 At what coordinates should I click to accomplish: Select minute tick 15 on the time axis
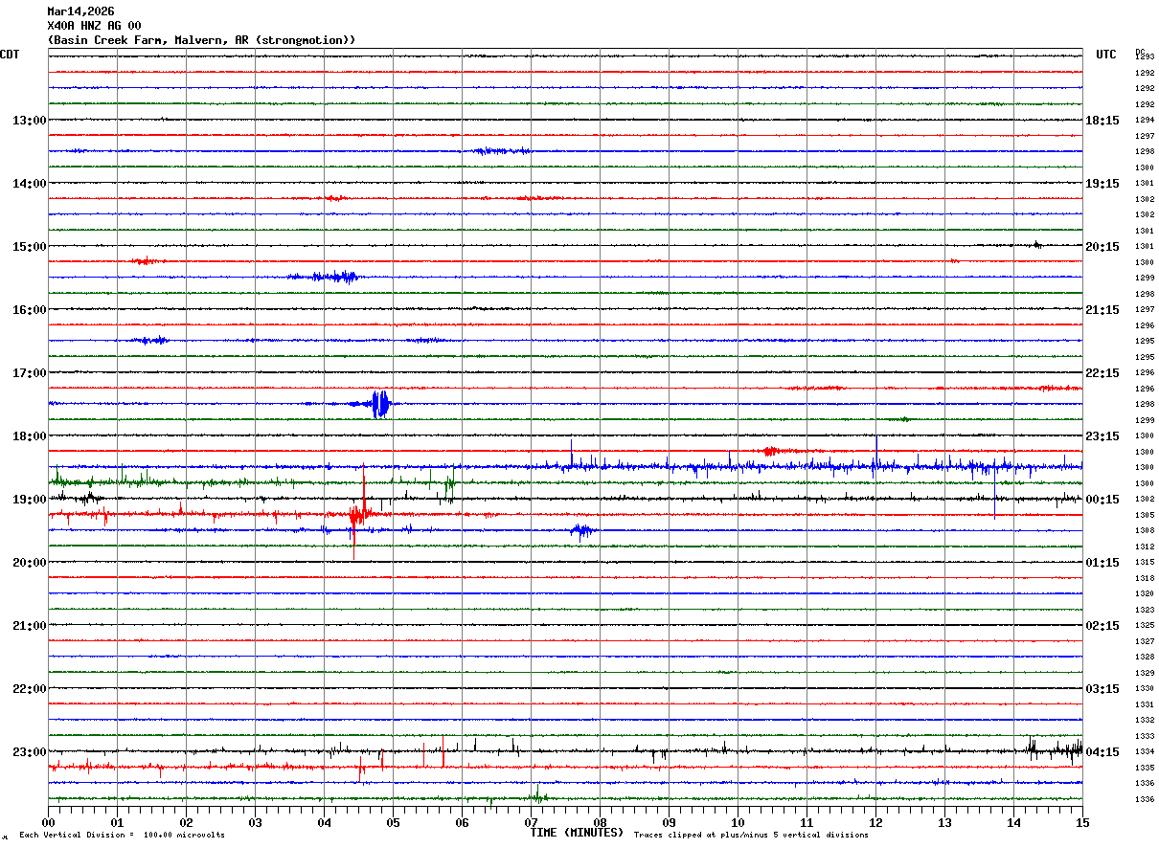click(x=1082, y=822)
